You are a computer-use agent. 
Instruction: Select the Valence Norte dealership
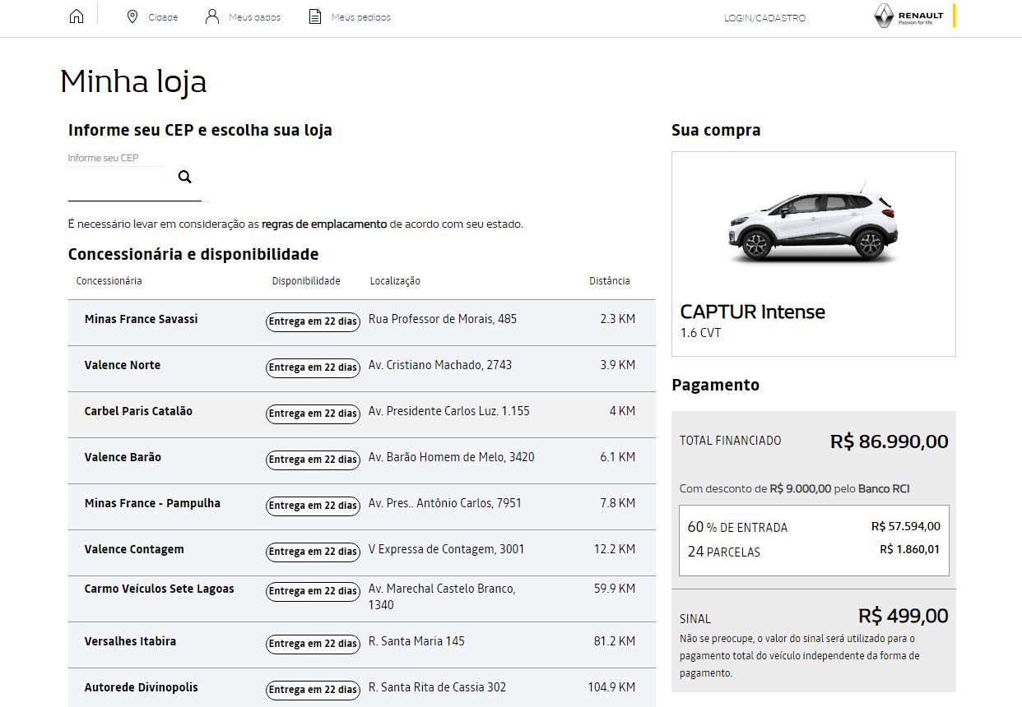point(123,365)
